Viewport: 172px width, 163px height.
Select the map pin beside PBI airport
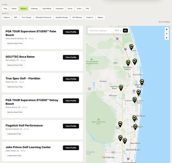[x=139, y=93]
